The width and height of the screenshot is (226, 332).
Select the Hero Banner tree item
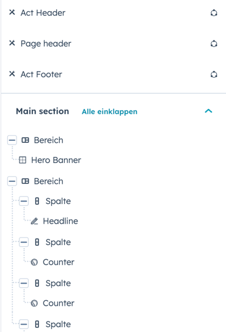pos(50,160)
